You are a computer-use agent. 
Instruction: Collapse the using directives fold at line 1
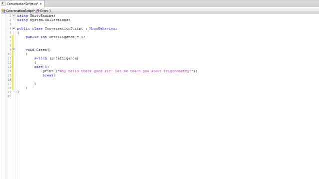(14, 16)
